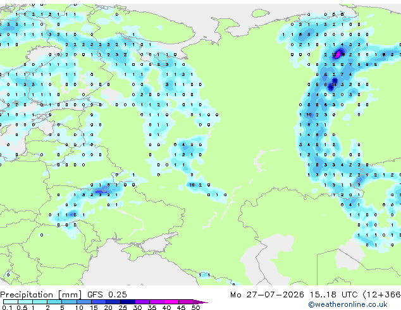Click the legend label '35'
This screenshot has height=310, width=401.
(x=152, y=307)
